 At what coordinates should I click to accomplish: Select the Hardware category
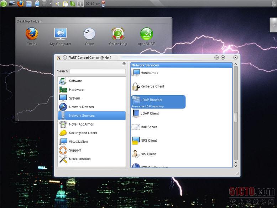coord(92,90)
